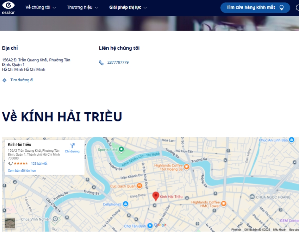Image resolution: width=299 pixels, height=239 pixels.
Task: Open the Về chúng tôi navigation menu
Action: 38,7
